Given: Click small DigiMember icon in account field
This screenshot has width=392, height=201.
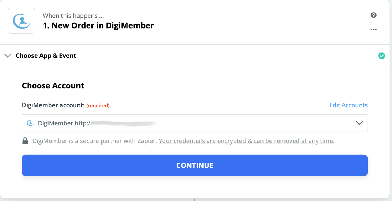Looking at the screenshot, I should point(30,123).
